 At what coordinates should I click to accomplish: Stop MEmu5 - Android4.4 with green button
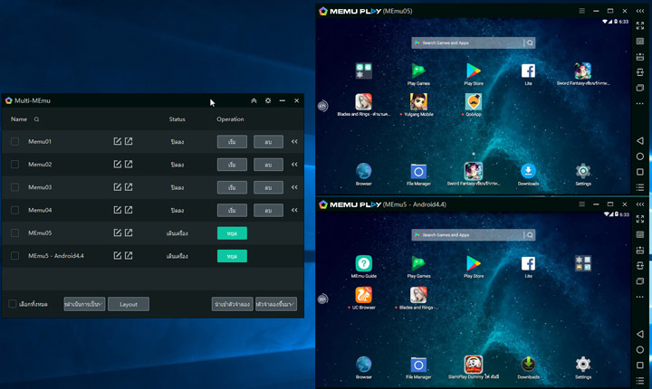pyautogui.click(x=232, y=256)
